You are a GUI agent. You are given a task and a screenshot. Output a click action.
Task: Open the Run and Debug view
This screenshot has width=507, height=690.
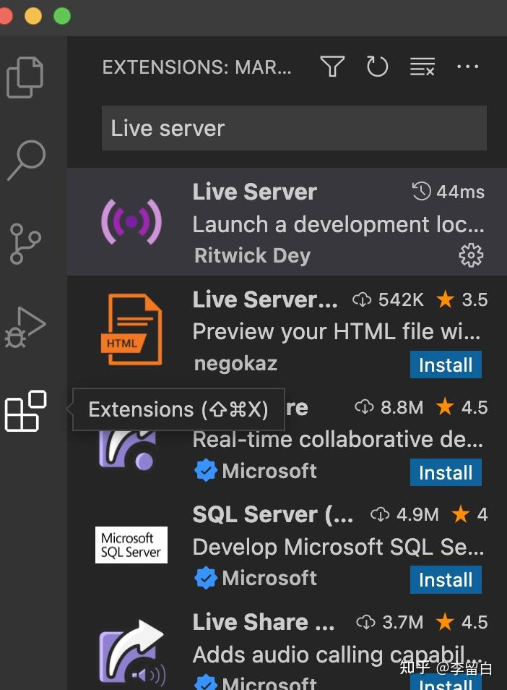(x=25, y=328)
